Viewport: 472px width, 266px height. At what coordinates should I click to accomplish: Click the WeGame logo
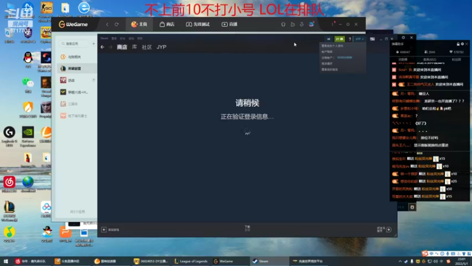(73, 24)
